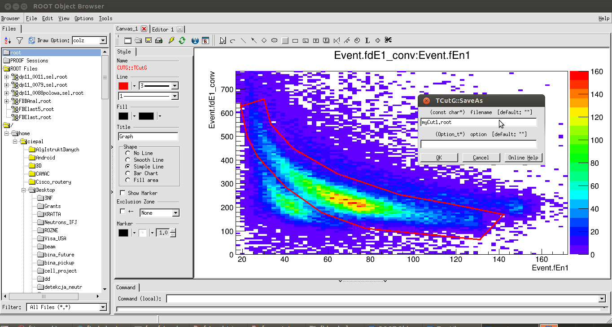612x327 pixels.
Task: Select the Smooth Line shape radio
Action: click(128, 160)
